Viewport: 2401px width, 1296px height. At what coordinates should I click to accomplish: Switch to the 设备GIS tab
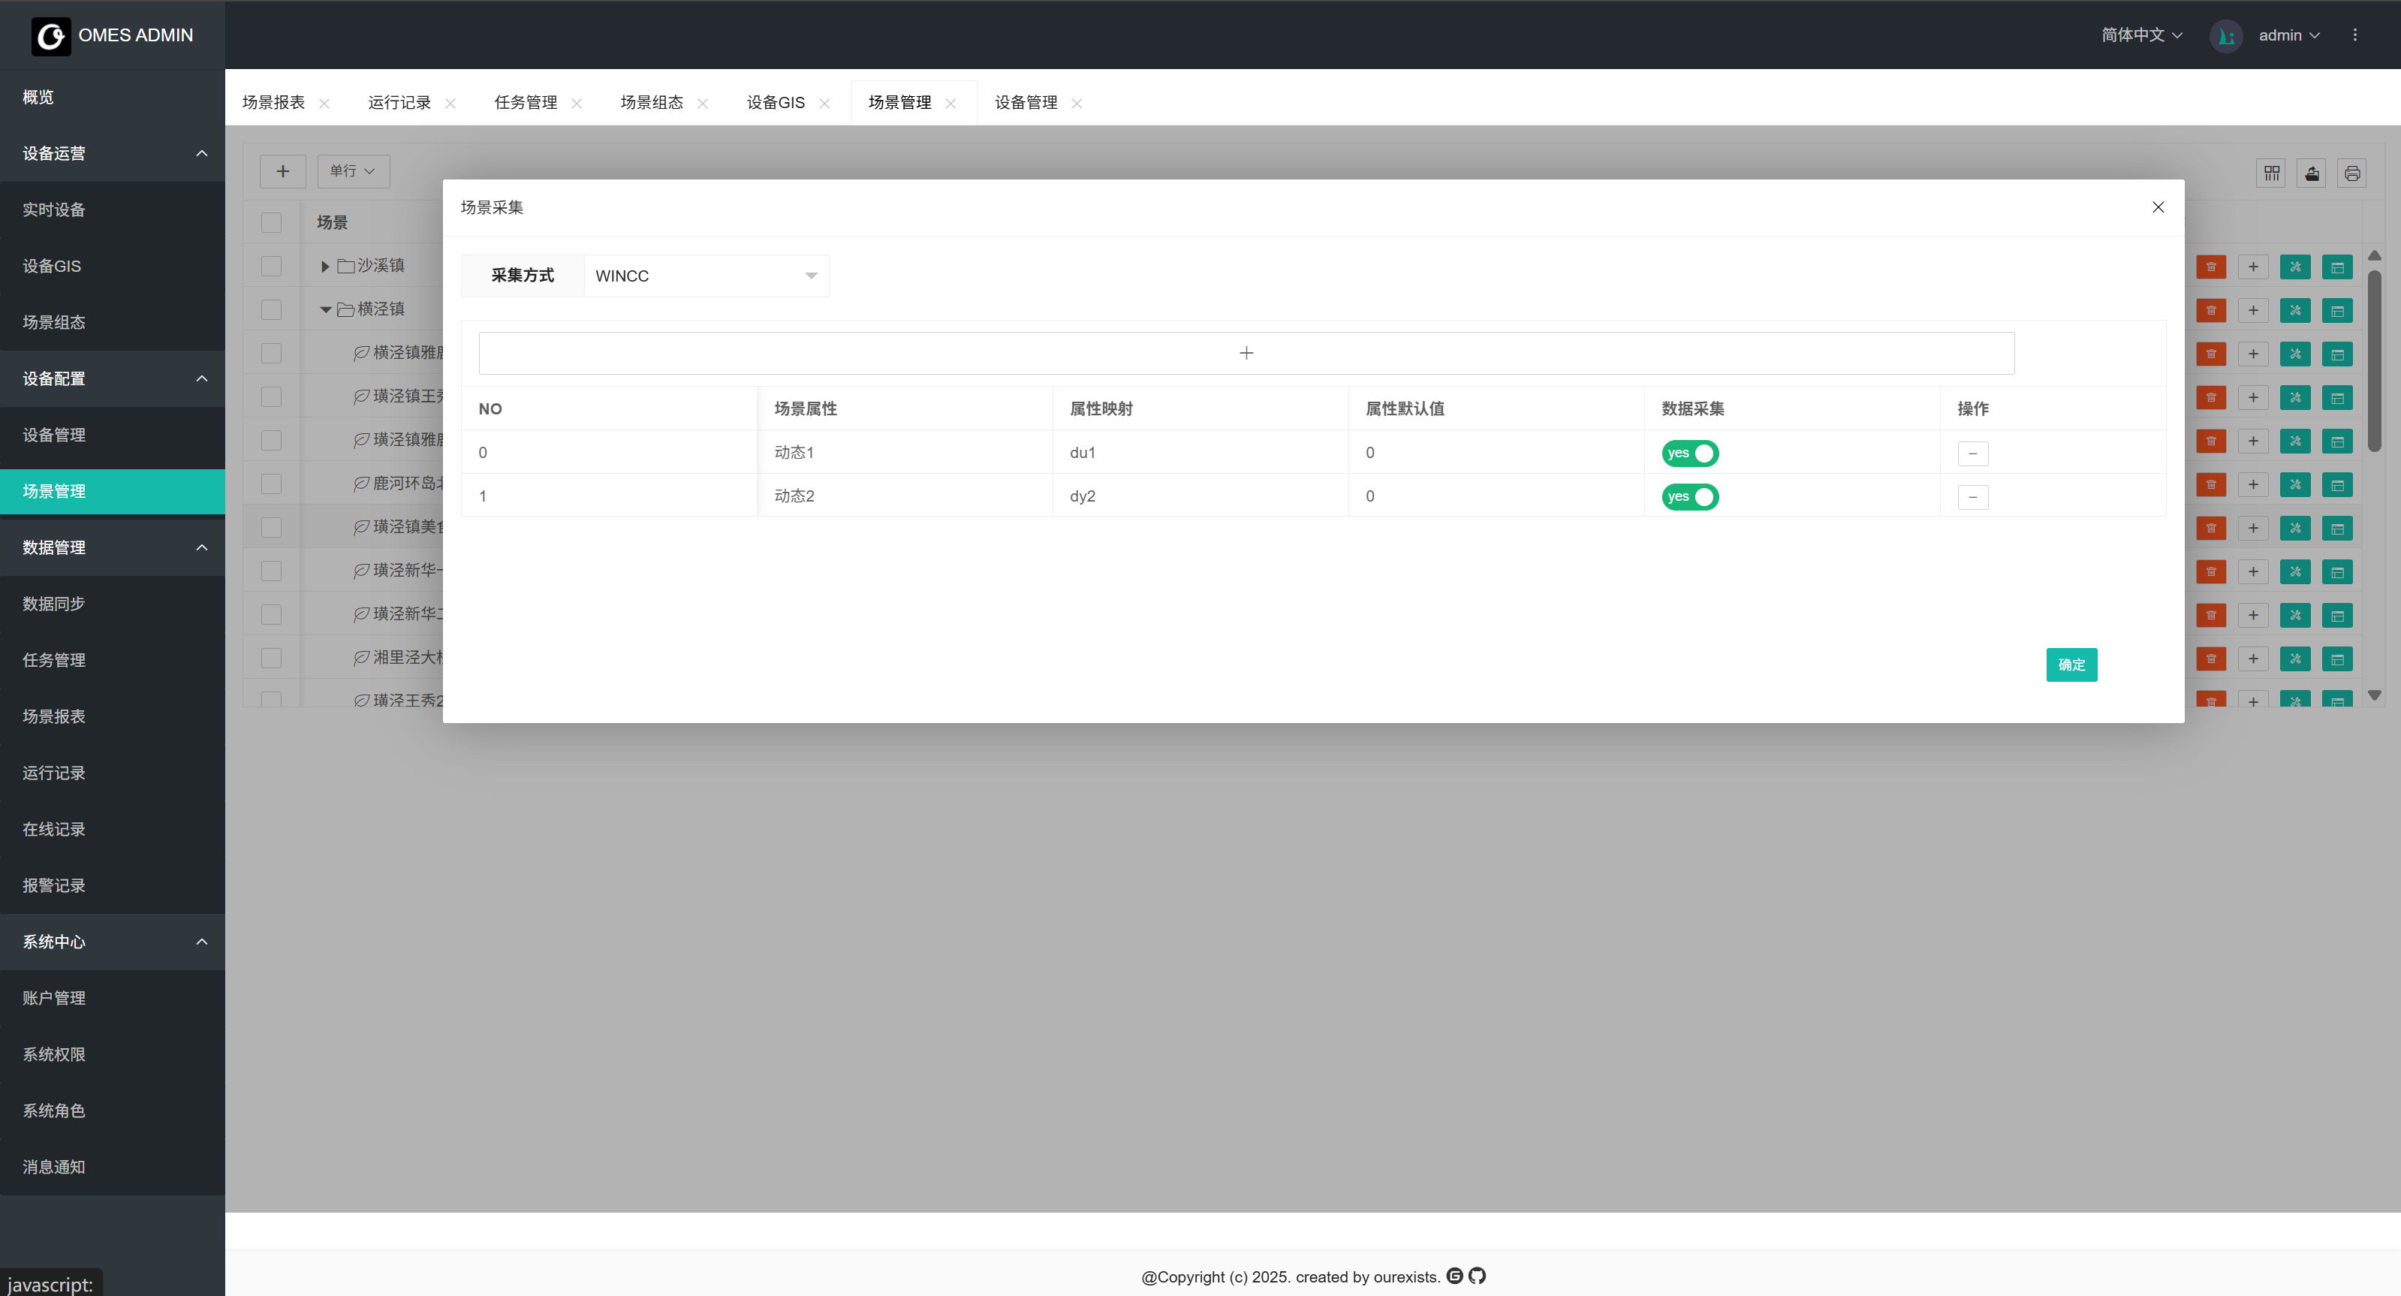point(776,103)
